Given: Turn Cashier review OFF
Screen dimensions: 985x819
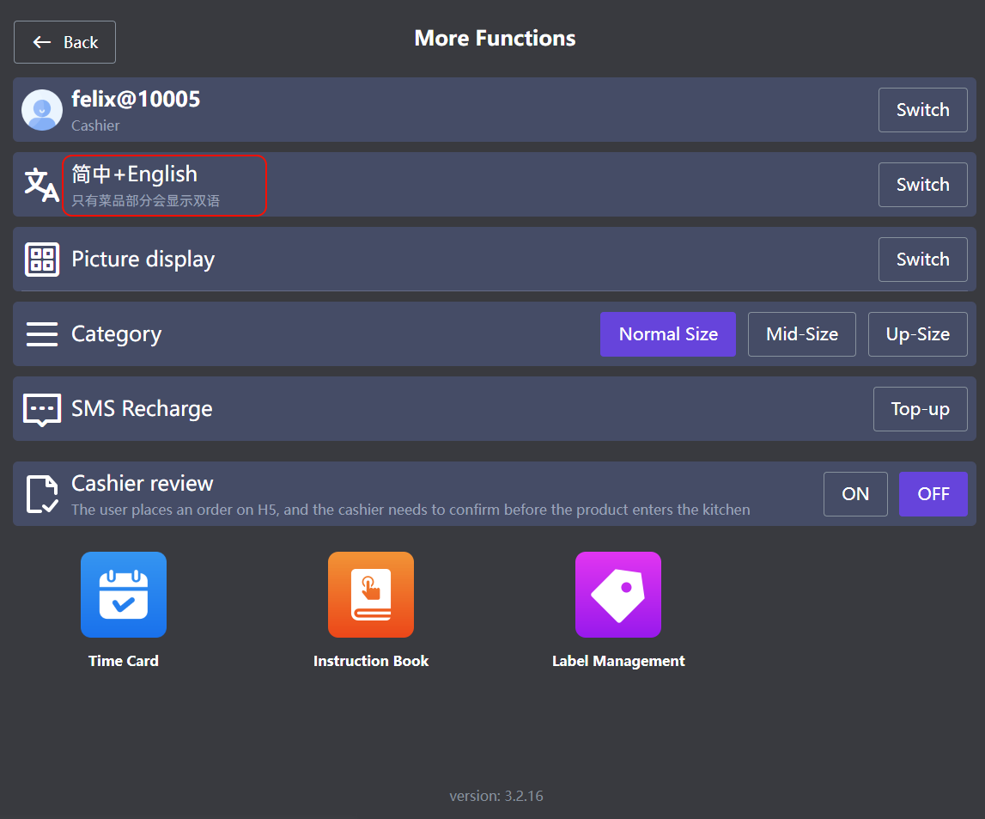Looking at the screenshot, I should pos(933,494).
